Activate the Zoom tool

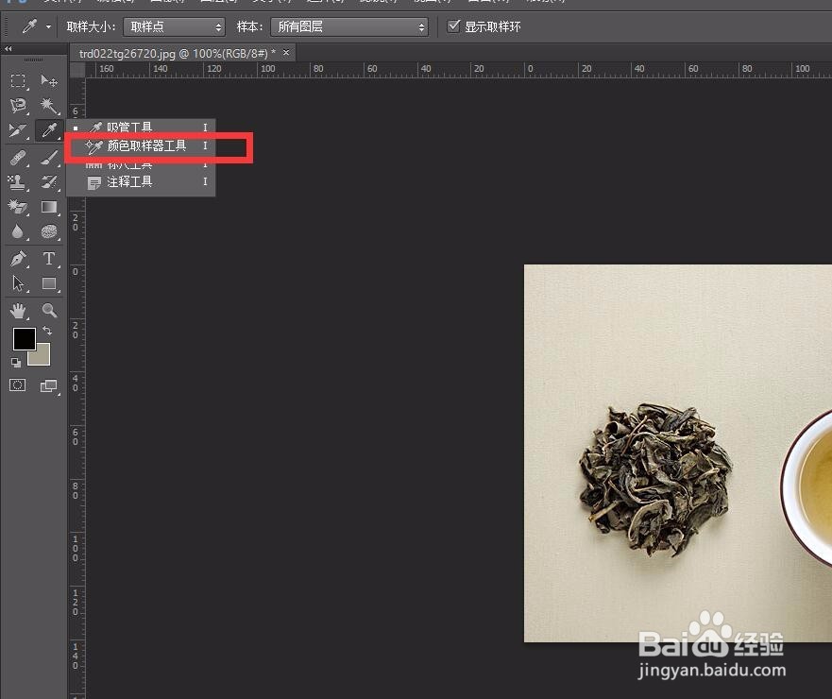[x=47, y=309]
